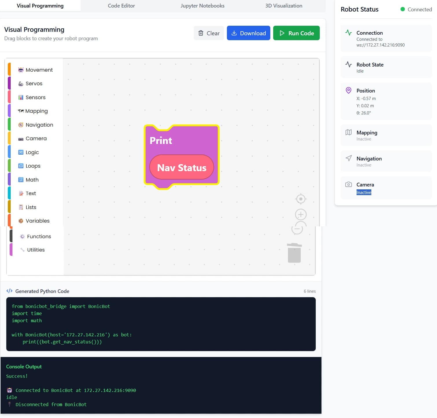Image resolution: width=437 pixels, height=418 pixels.
Task: Expand the Connection details in Robot Status
Action: (386, 38)
